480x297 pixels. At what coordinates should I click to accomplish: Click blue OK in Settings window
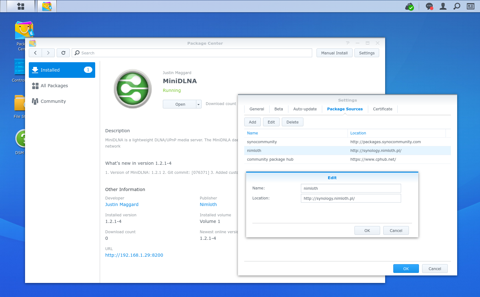click(x=406, y=269)
